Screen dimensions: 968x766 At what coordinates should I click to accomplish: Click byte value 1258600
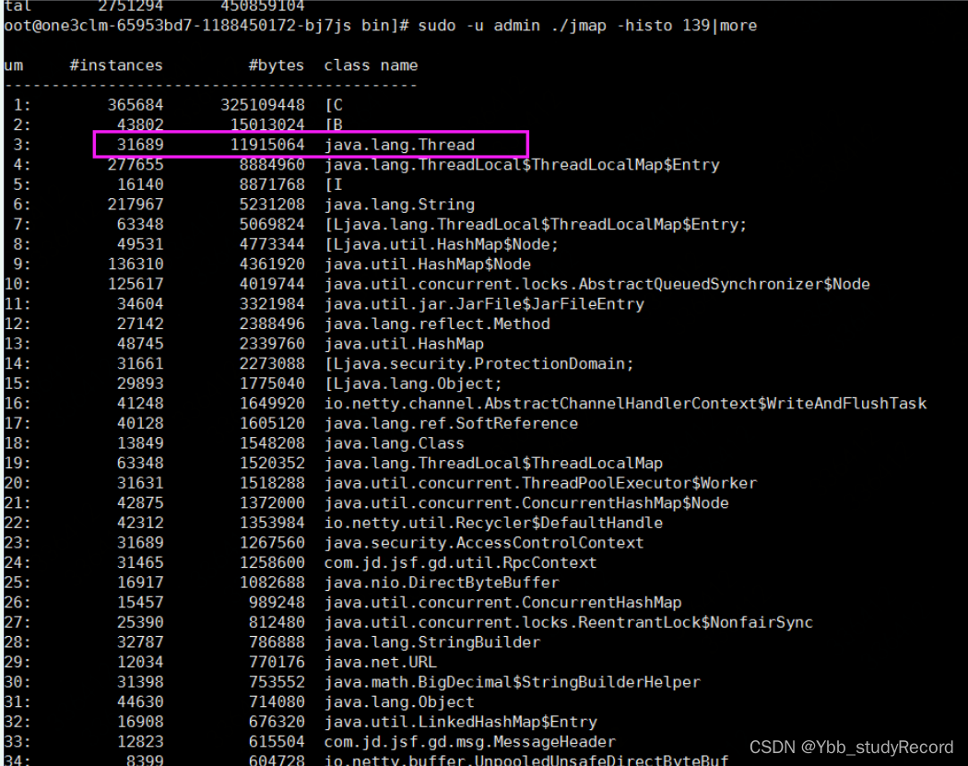coord(272,563)
